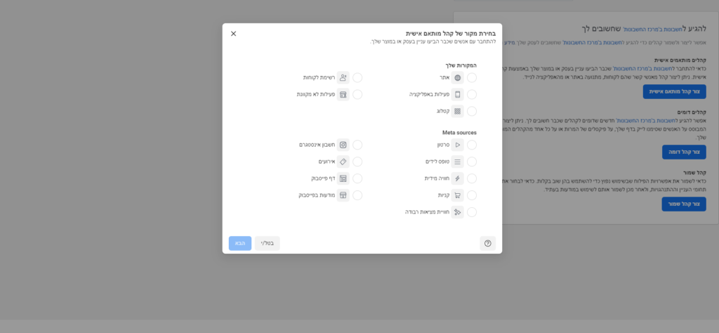
Task: Click the אתר label text
Action: [444, 77]
